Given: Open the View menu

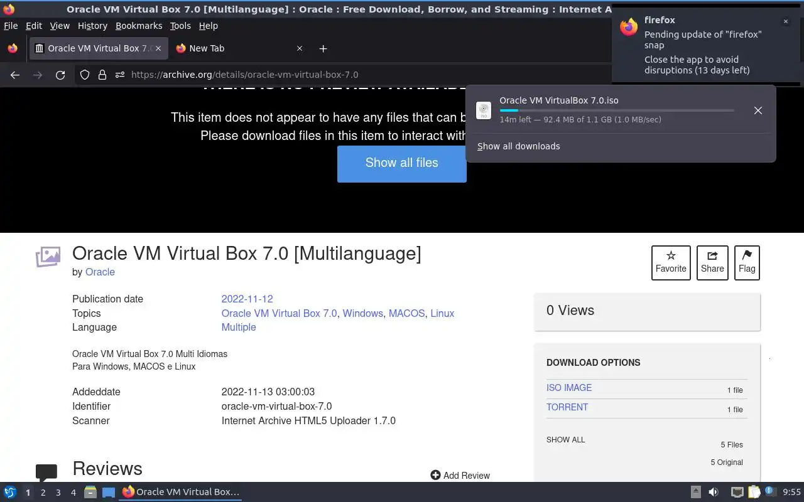Looking at the screenshot, I should [60, 26].
